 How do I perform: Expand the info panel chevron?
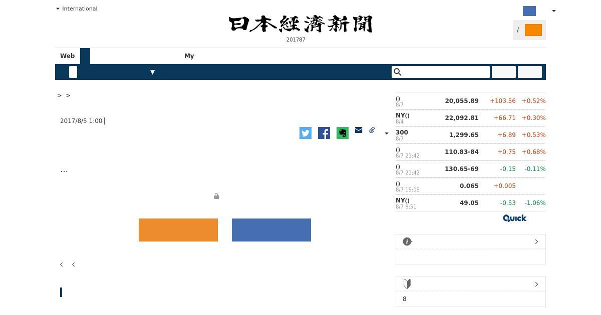536,241
